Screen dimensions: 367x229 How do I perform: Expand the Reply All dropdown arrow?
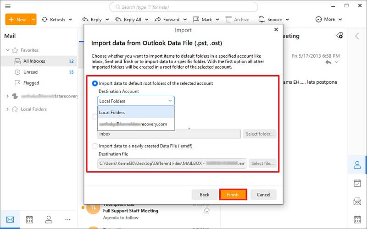coord(147,19)
